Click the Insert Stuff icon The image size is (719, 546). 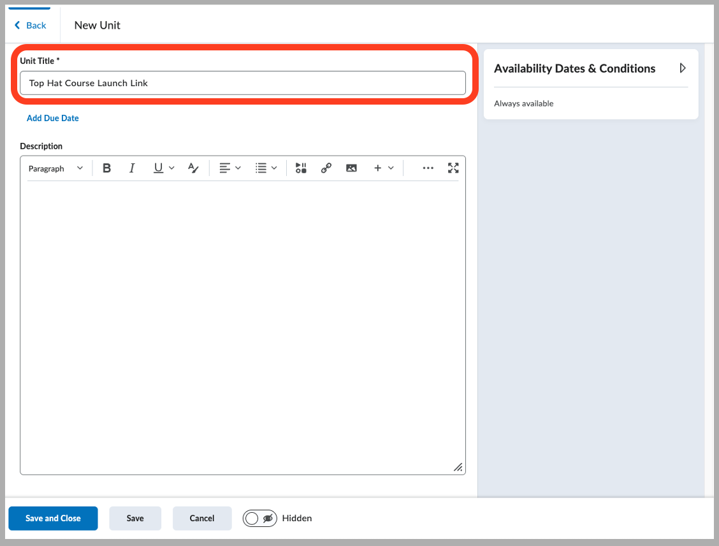coord(300,168)
